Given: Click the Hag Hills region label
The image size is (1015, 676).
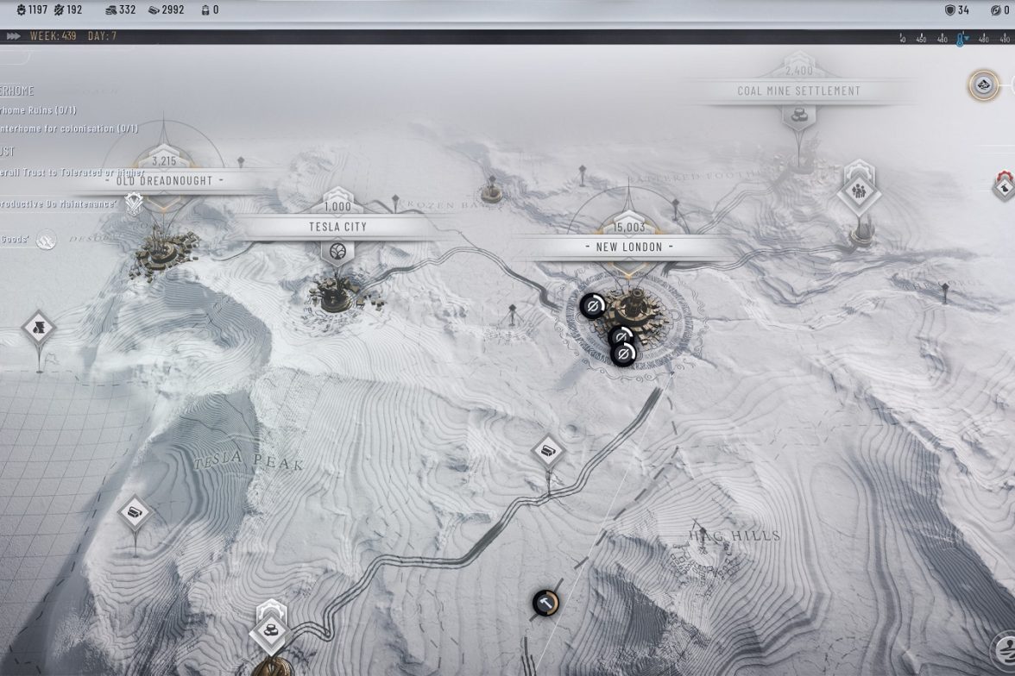Looking at the screenshot, I should [734, 535].
